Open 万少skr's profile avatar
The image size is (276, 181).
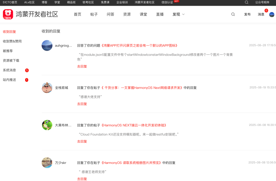click(47, 163)
